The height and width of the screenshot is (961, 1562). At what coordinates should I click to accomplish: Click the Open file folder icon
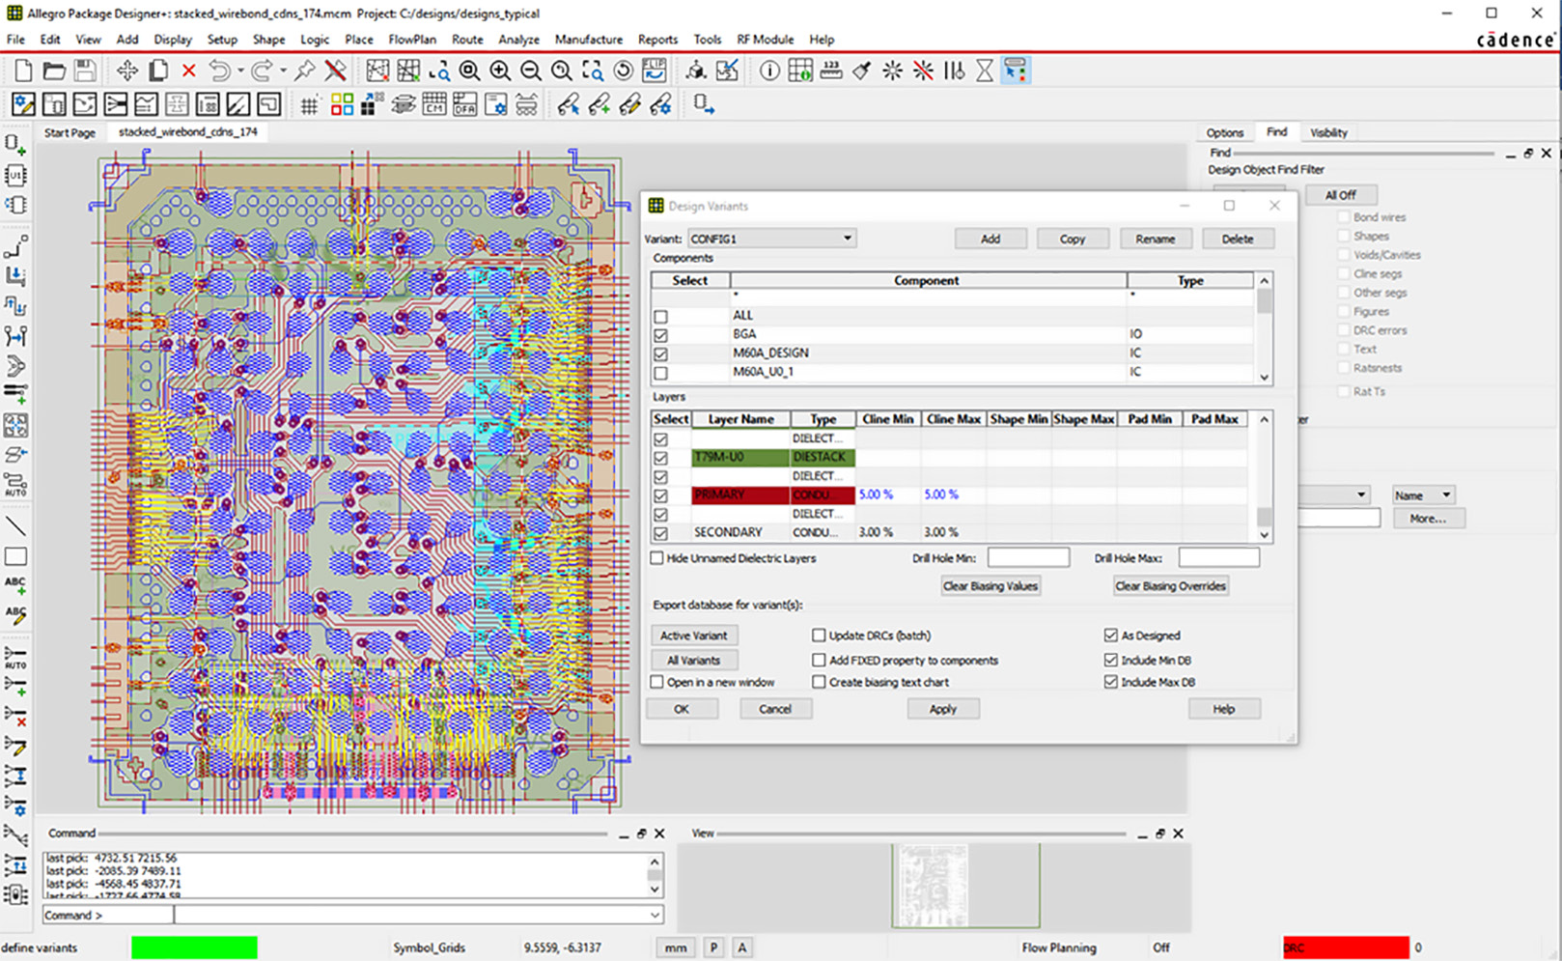click(54, 71)
